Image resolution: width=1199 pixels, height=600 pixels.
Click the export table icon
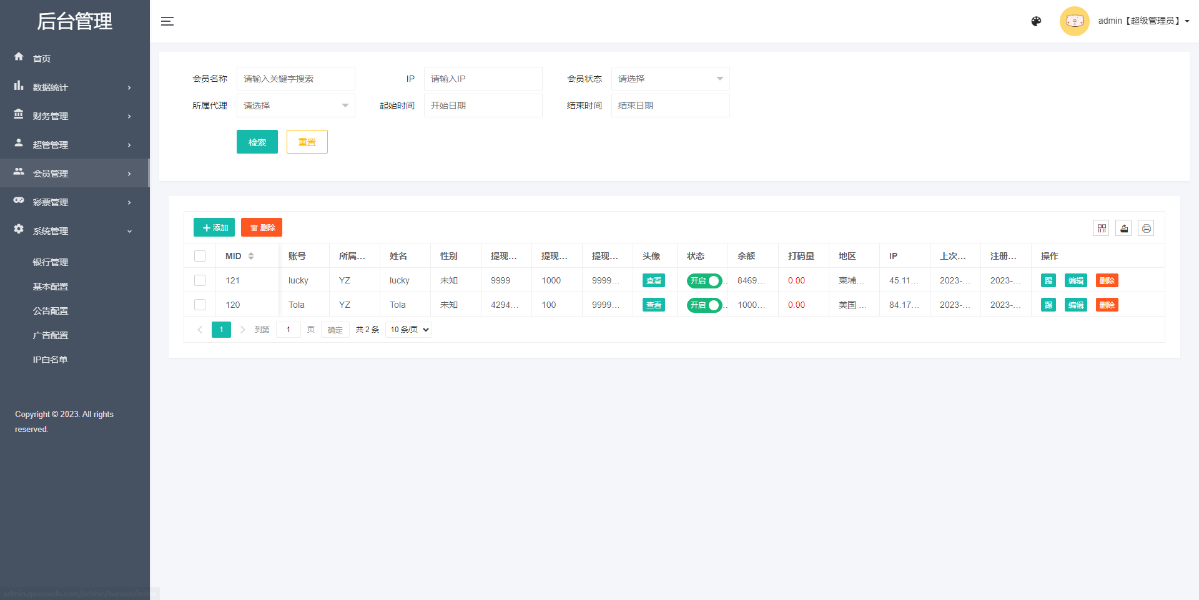1124,229
